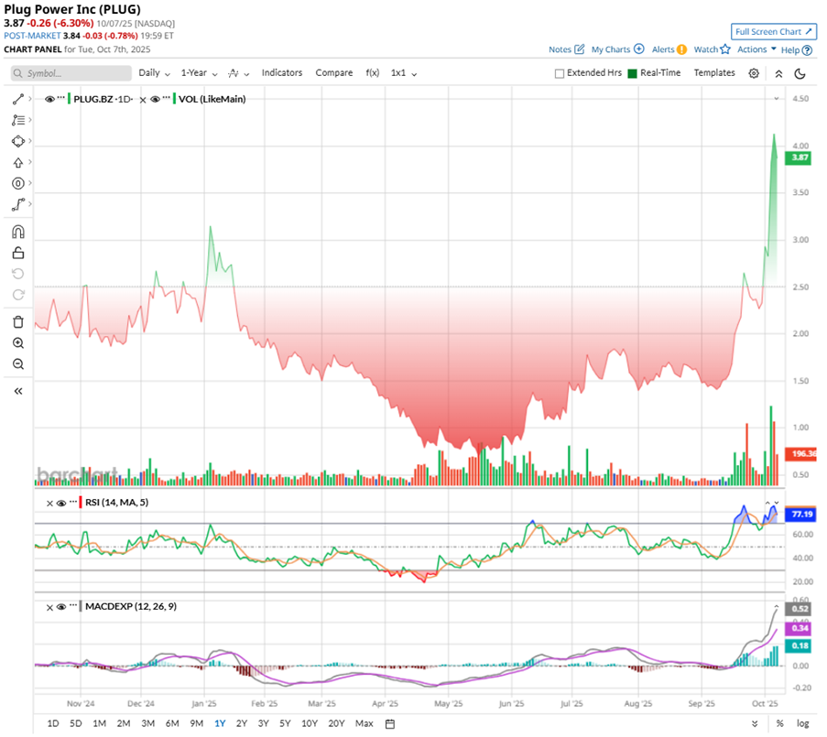
Task: Remove the MACDEXP indicator with X
Action: (49, 608)
